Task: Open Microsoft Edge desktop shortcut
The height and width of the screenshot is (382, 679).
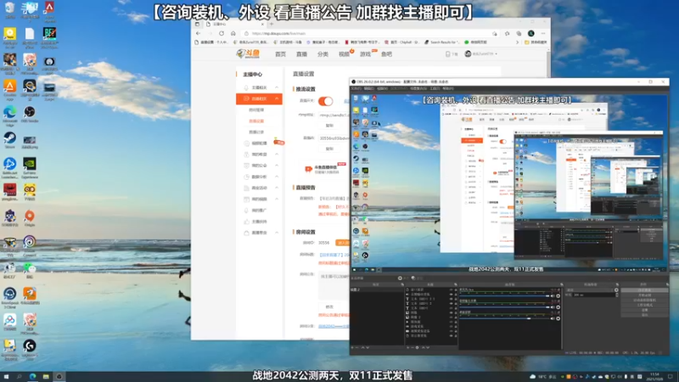Action: click(9, 114)
